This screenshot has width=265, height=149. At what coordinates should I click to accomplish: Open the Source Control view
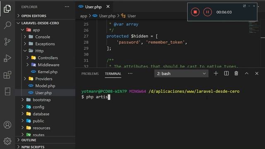point(7,42)
